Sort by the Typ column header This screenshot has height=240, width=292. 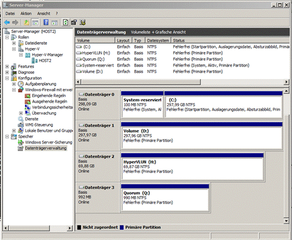pos(138,40)
